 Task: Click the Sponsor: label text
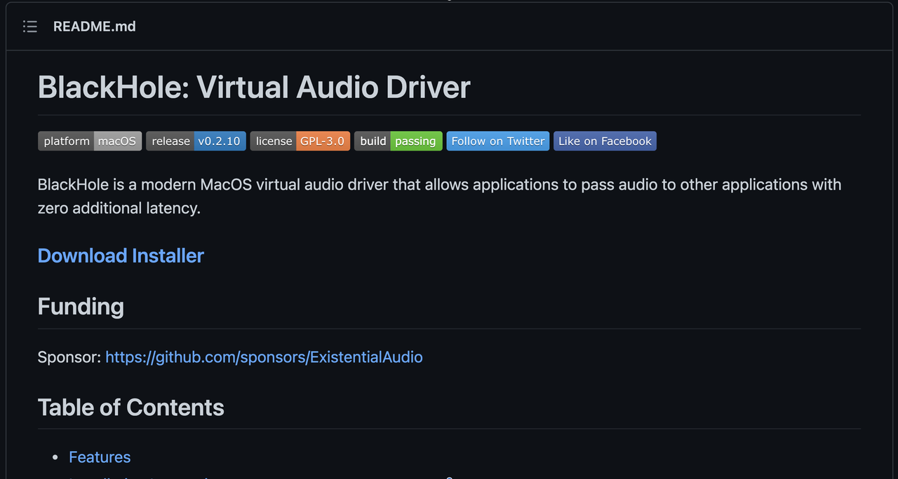coord(69,357)
